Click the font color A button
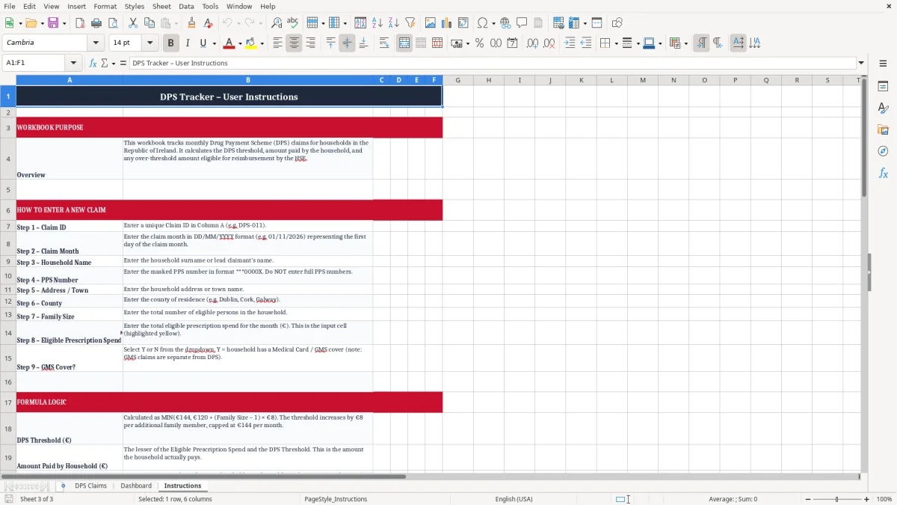This screenshot has height=505, width=897. coord(229,43)
